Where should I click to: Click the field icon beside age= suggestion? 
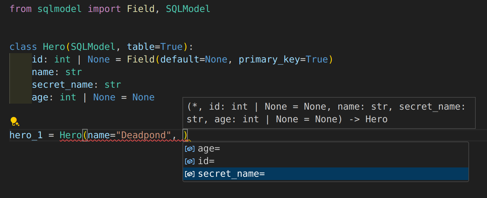pos(189,149)
